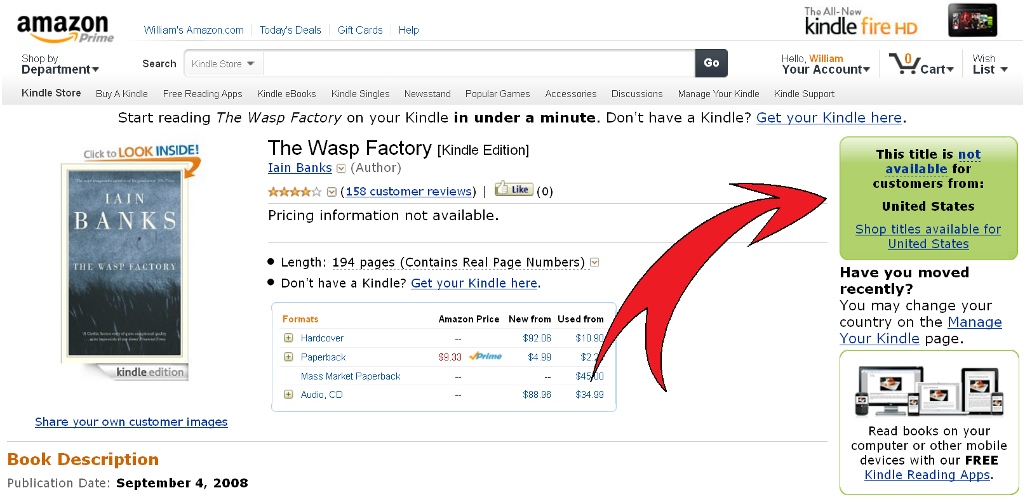Expand the Audio, CD format row
Viewport: 1025px width, 502px height.
point(288,395)
